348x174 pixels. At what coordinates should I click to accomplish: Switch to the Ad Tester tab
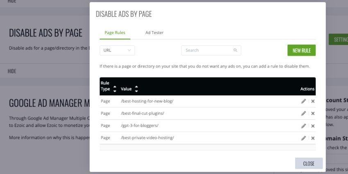(x=154, y=33)
